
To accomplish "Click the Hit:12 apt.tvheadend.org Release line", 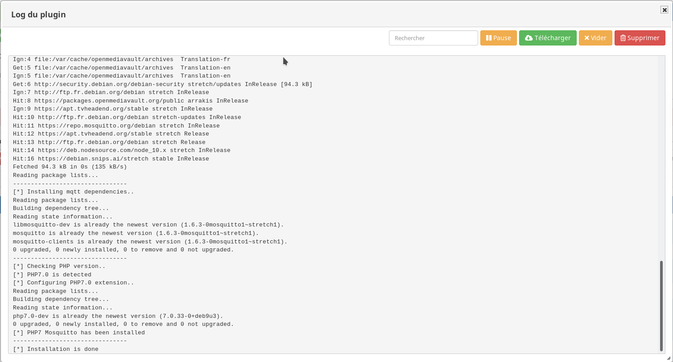I will point(111,134).
